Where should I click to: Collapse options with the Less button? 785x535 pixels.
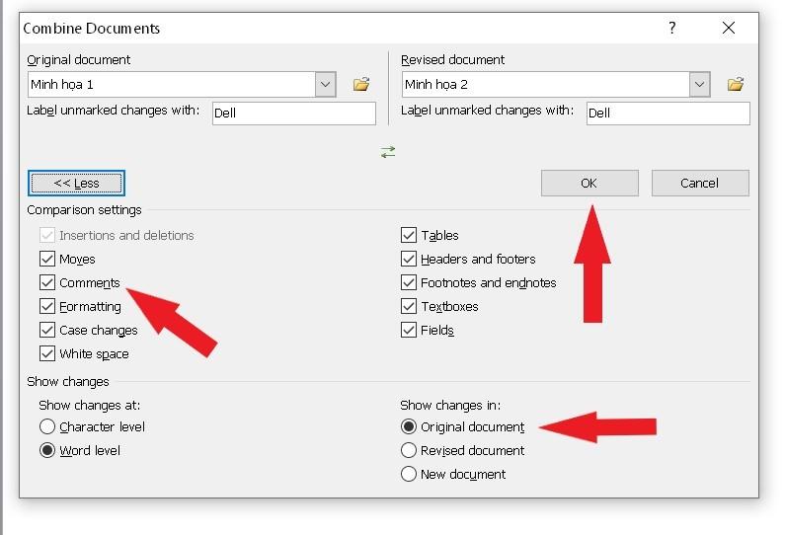pos(76,183)
